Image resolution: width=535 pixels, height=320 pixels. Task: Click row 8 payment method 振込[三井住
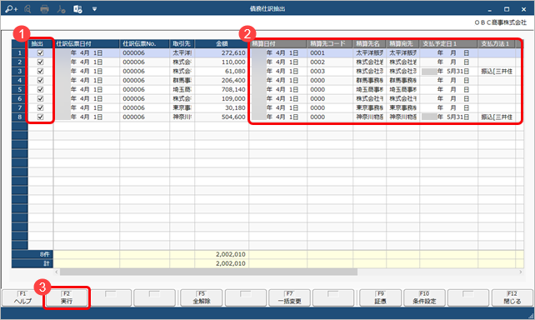click(x=497, y=117)
